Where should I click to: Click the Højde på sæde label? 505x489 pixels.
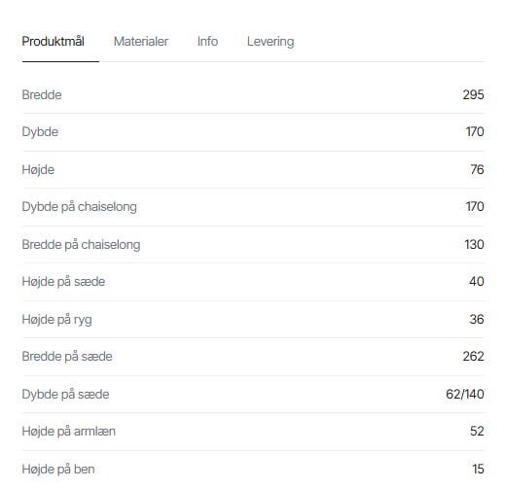coord(63,282)
